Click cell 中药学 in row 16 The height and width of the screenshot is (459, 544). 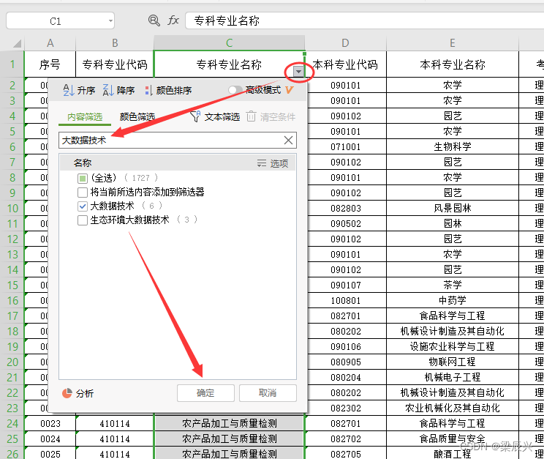tap(453, 300)
